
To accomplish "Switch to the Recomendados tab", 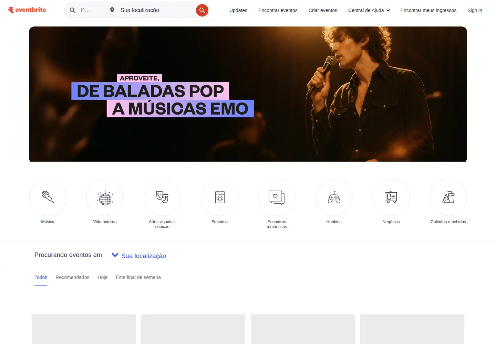I will pyautogui.click(x=72, y=277).
